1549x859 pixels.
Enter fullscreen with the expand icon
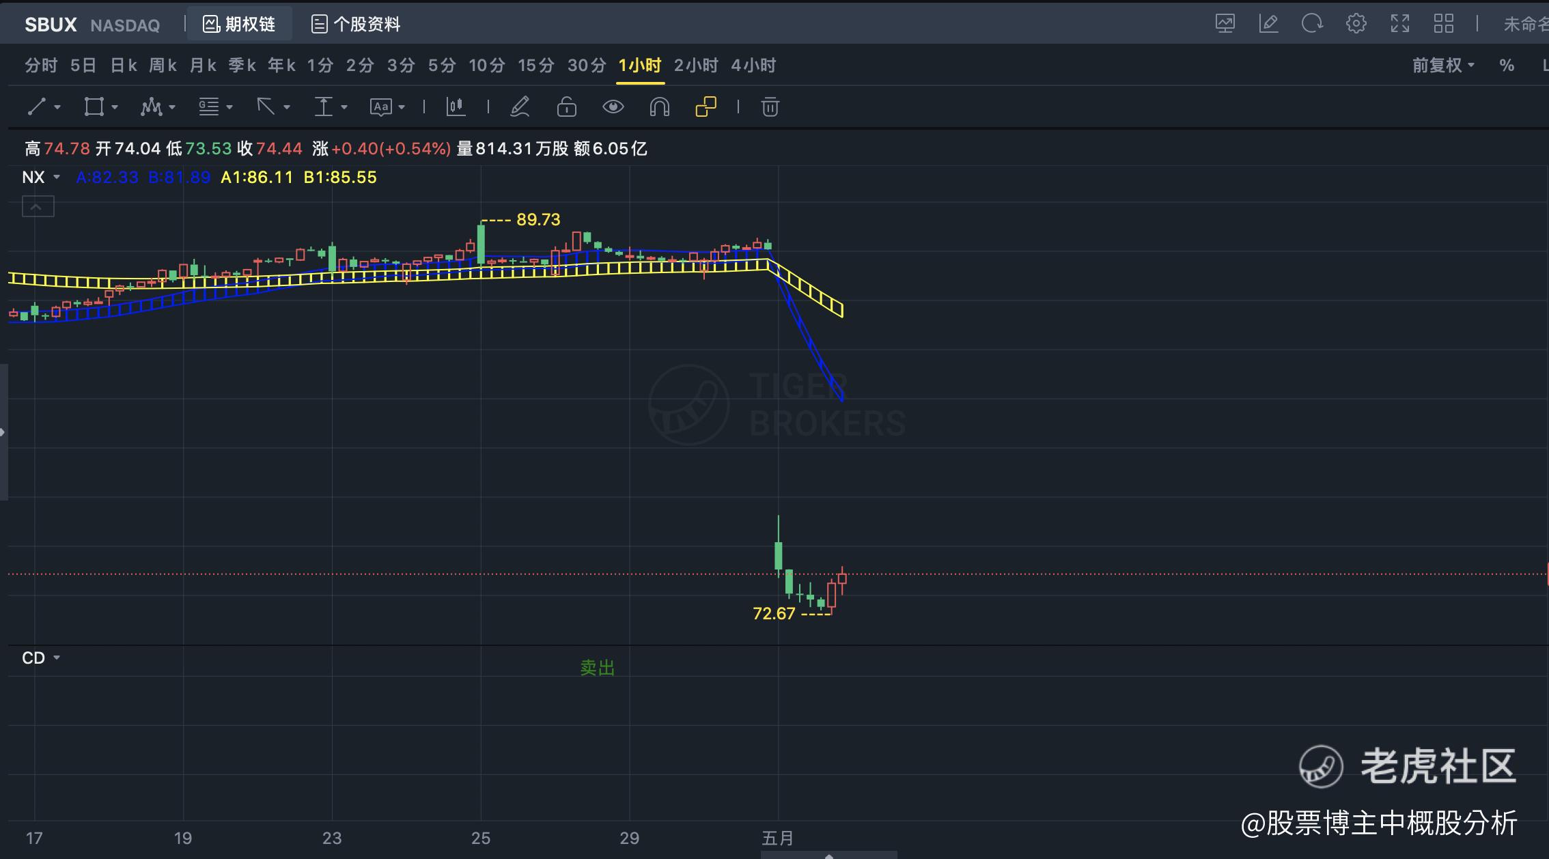(1399, 24)
